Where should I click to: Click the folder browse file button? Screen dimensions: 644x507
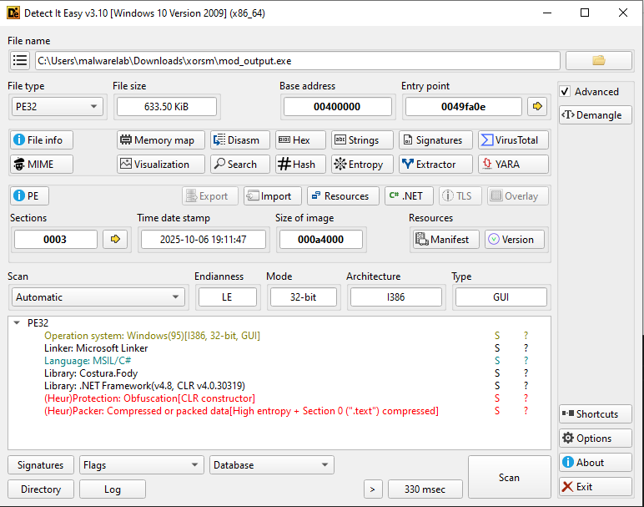tap(598, 61)
